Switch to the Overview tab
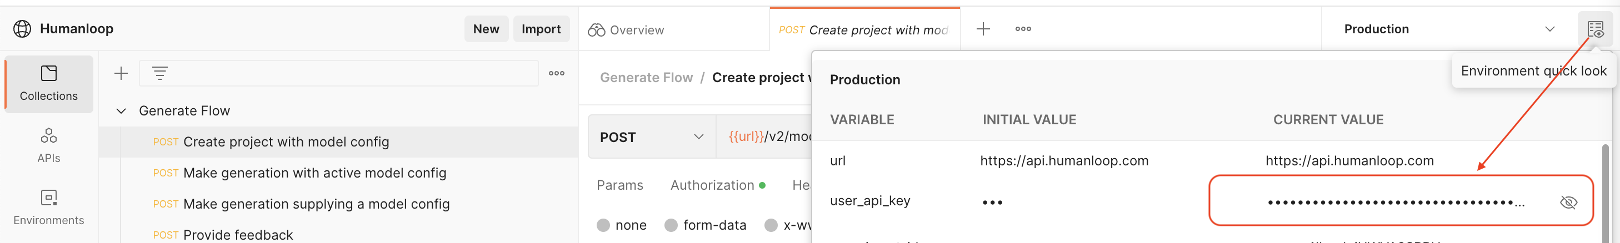The width and height of the screenshot is (1620, 243). click(626, 30)
